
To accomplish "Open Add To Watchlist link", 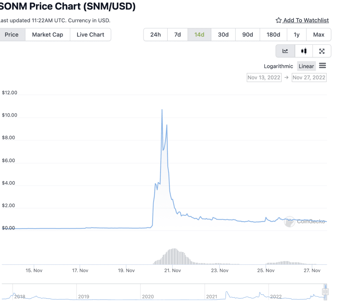I will 306,20.
